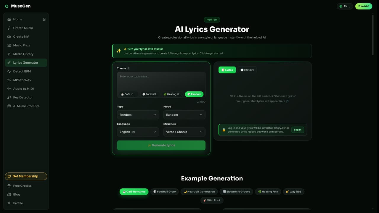Select the Electronic Groove example tab
Screen dimensions: 379x213
click(x=236, y=192)
